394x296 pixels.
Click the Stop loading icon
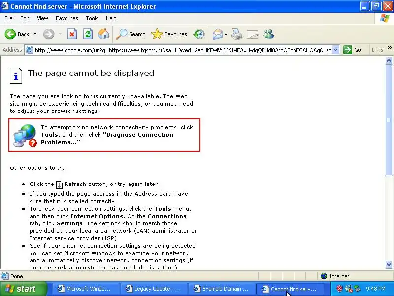(72, 34)
